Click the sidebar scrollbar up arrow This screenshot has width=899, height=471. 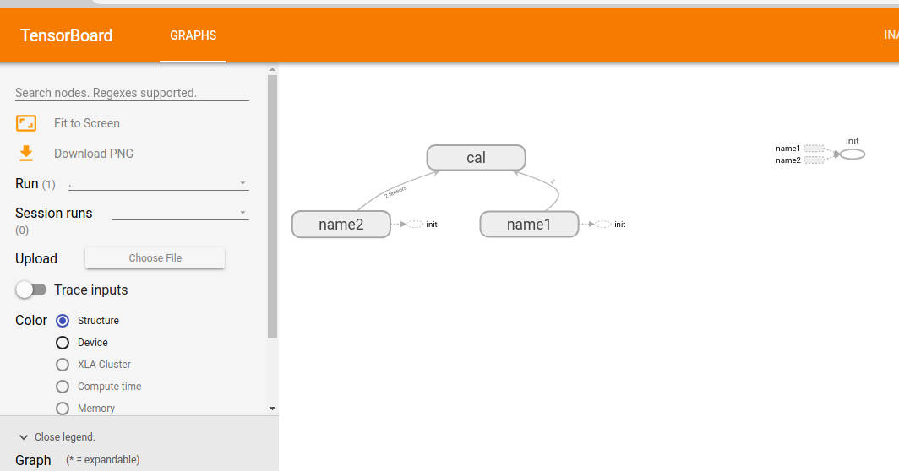(272, 69)
